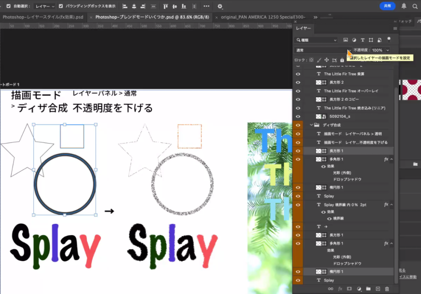421x294 pixels.
Task: Open the options bar gear settings
Action: point(220,6)
